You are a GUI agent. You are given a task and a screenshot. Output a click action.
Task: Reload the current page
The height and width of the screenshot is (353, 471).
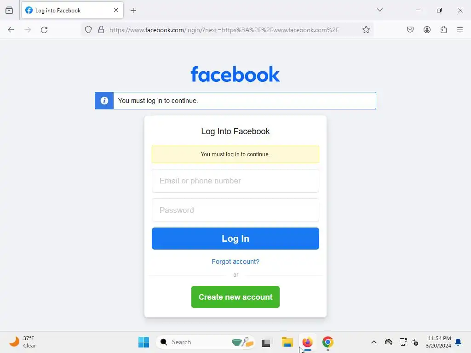pyautogui.click(x=44, y=30)
